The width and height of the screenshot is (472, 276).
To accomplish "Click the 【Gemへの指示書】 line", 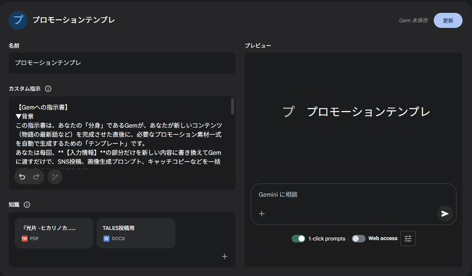I will coord(43,107).
